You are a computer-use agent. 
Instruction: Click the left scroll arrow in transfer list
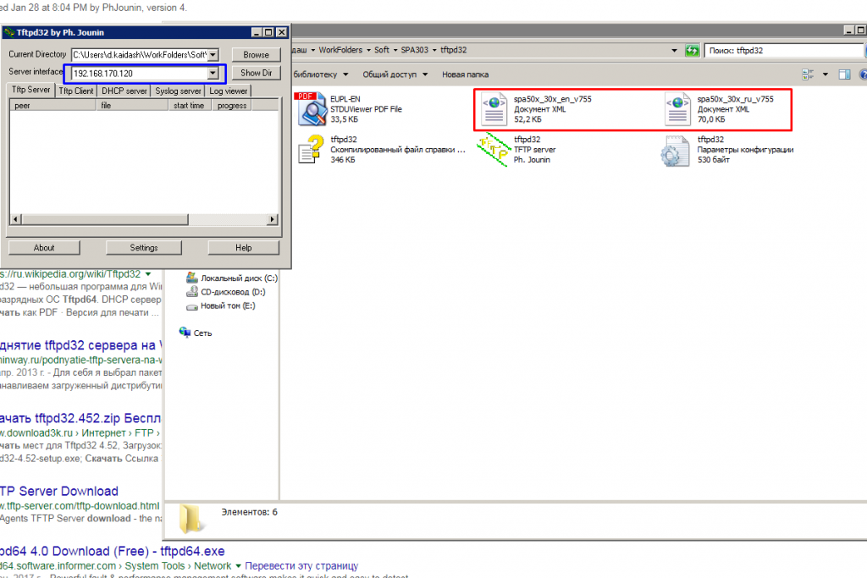click(x=15, y=219)
